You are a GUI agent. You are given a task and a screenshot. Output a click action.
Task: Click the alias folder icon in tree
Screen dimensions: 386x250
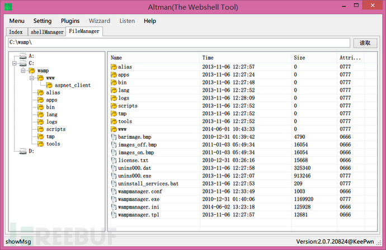pos(41,93)
